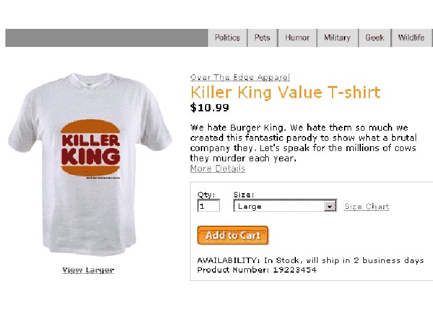
Task: Click the Killer King t-shirt image
Action: pos(90,164)
